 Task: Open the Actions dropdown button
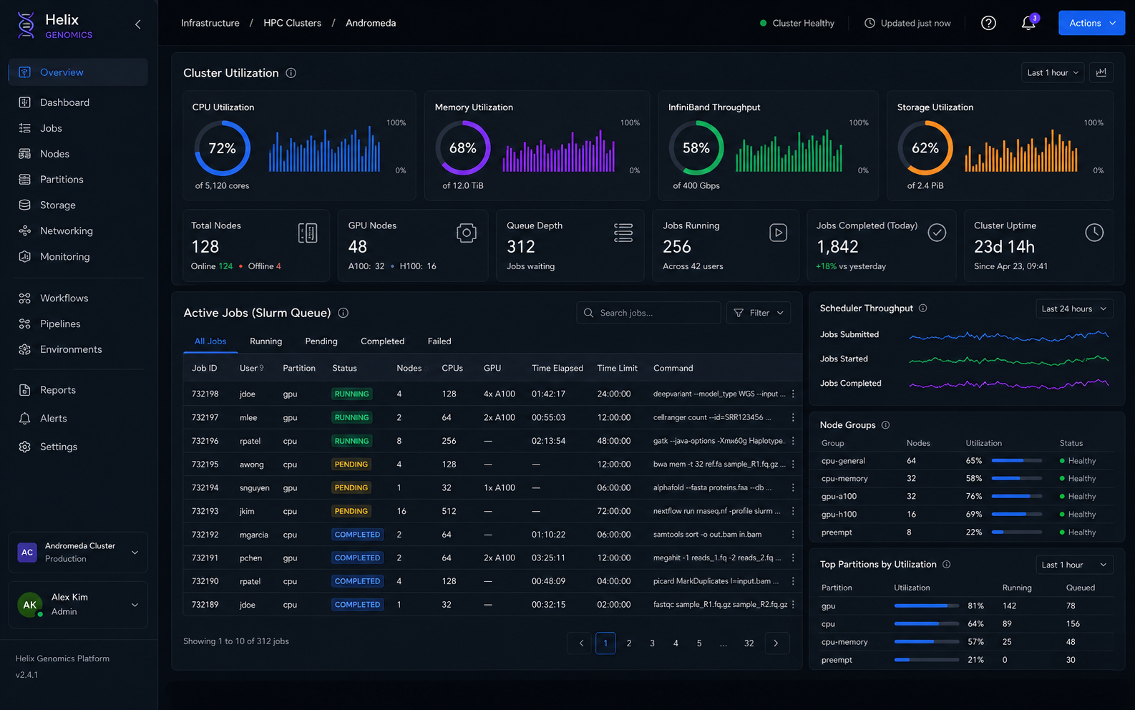[x=1091, y=23]
